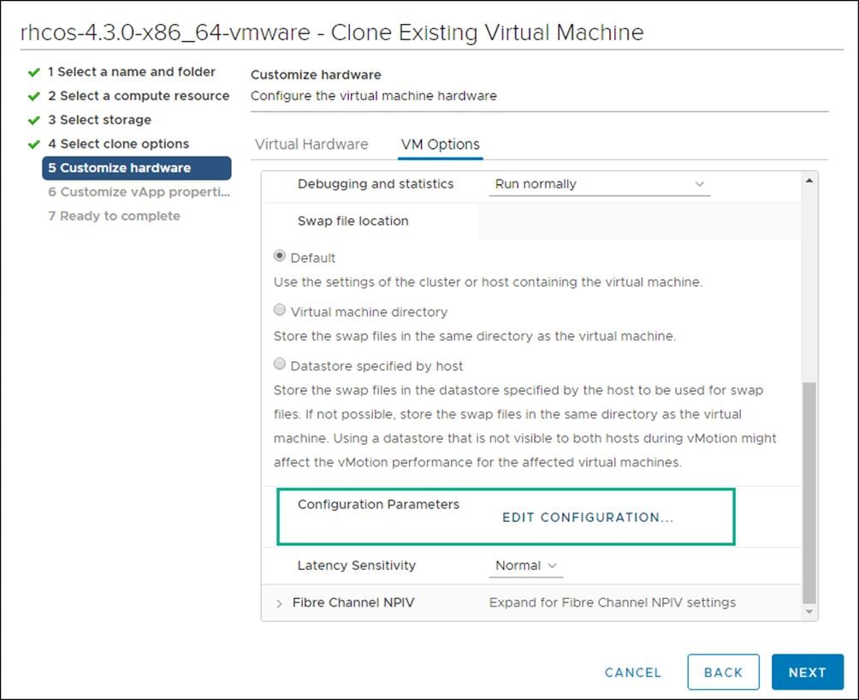Click 'Configure the virtual machine hardware' text
The height and width of the screenshot is (700, 859).
pos(374,96)
